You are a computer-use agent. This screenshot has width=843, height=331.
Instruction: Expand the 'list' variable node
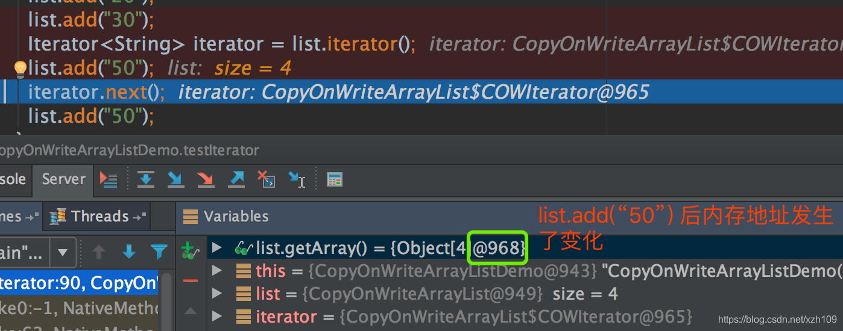click(217, 294)
